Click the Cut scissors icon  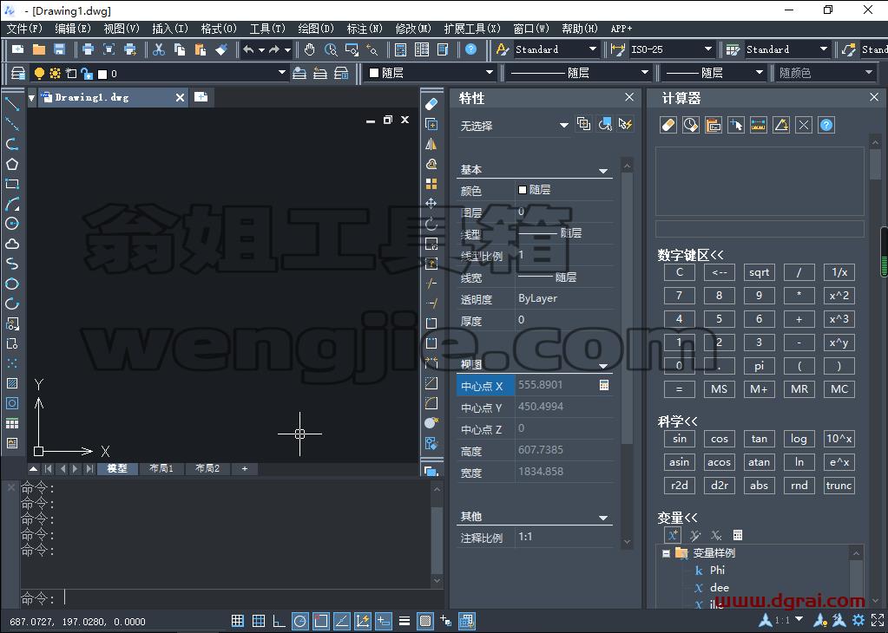click(x=159, y=49)
